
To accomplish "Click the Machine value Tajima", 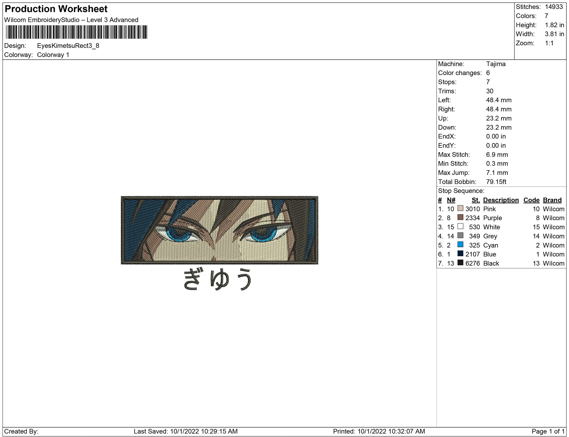I will [496, 64].
